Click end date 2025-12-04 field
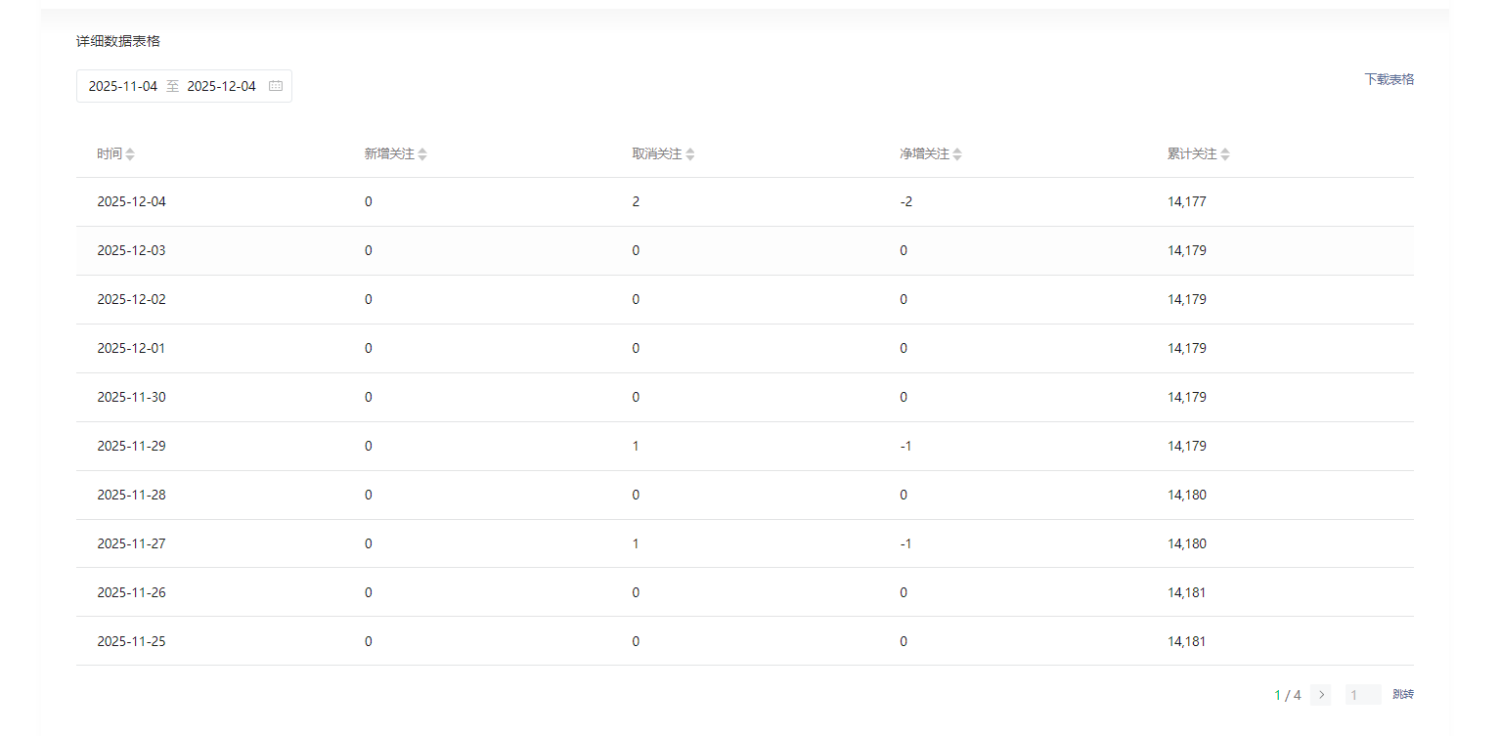The image size is (1500, 736). tap(222, 86)
